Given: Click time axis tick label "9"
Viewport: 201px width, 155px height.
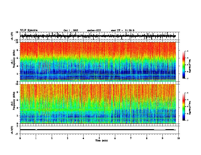Looking at the screenshot, I should (162, 138).
